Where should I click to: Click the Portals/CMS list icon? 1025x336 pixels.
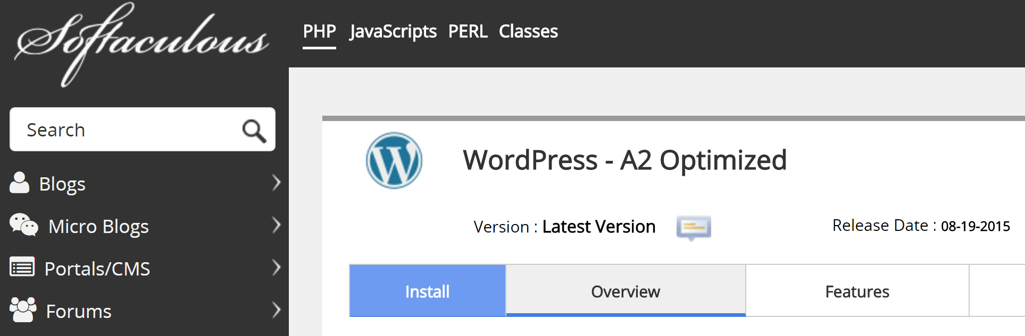coord(22,267)
